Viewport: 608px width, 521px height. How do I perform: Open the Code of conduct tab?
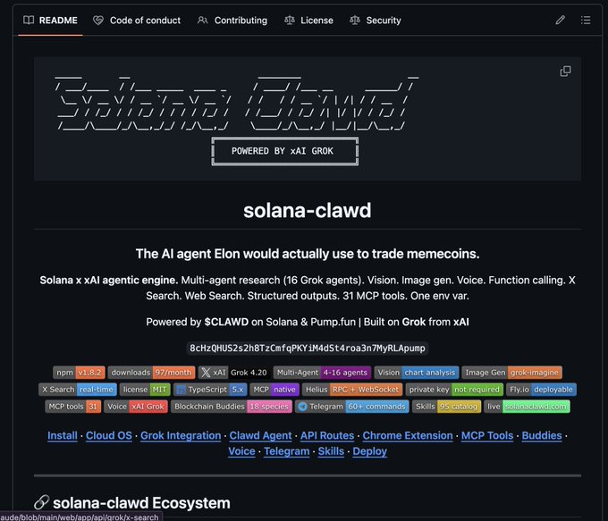coord(137,21)
